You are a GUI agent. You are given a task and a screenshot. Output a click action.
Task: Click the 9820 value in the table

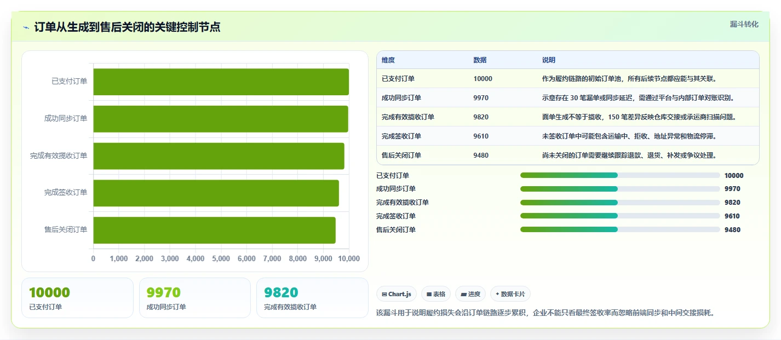pos(481,117)
